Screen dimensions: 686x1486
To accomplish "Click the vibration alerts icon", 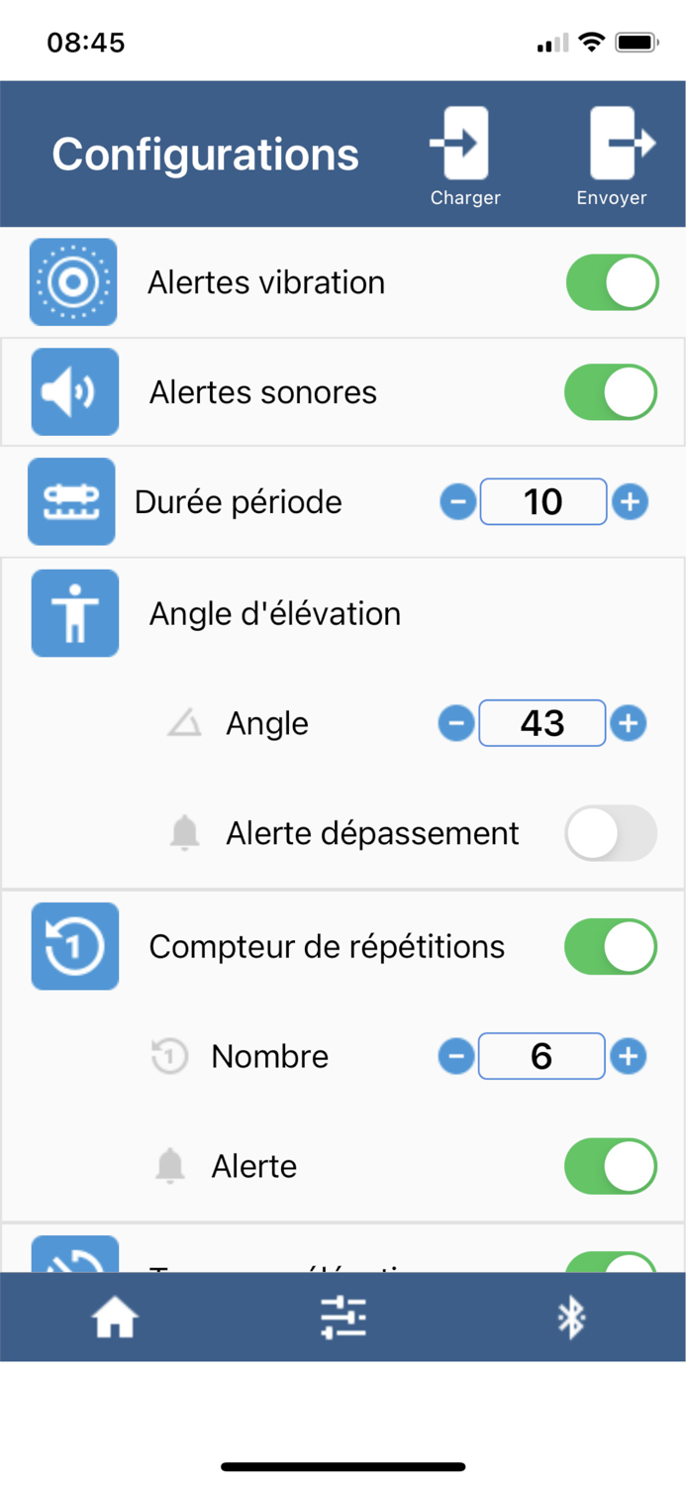I will (73, 281).
